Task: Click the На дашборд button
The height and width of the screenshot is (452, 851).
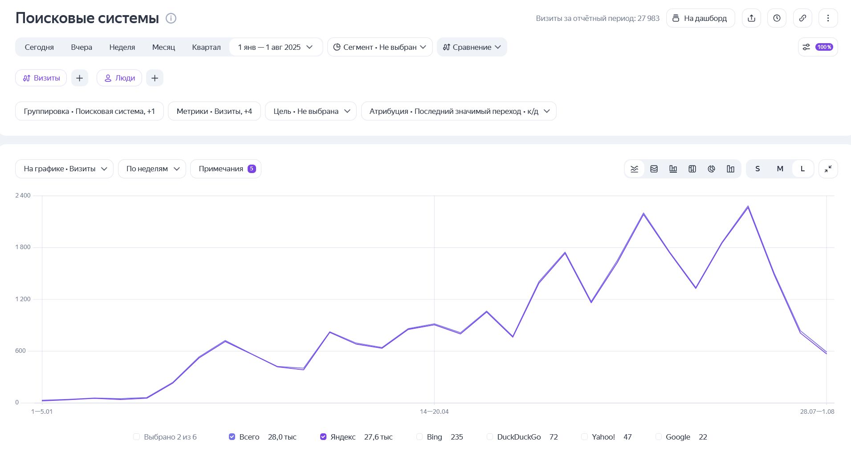Action: (x=700, y=18)
